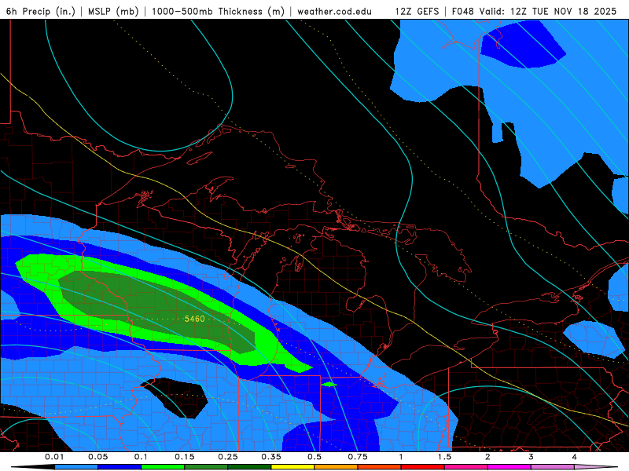Viewport: 629px width, 471px height.
Task: Click the "6h Precip (in.)" header label
Action: point(41,11)
